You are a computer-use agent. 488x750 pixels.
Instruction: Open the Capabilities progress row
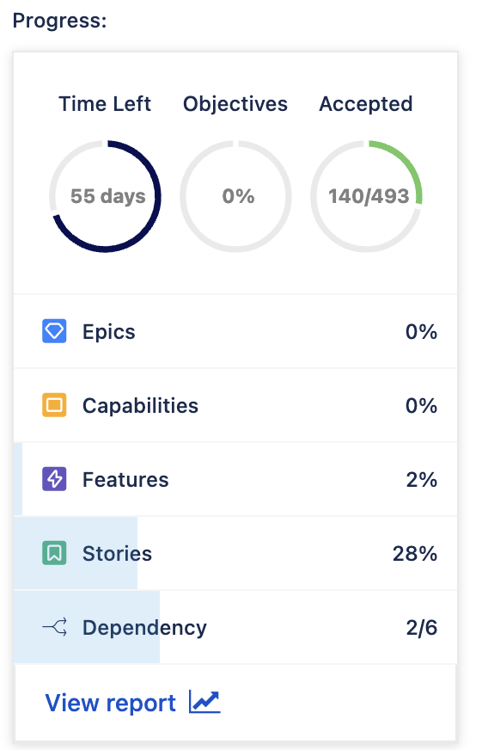(235, 405)
